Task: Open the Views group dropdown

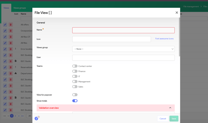Action: (123, 49)
